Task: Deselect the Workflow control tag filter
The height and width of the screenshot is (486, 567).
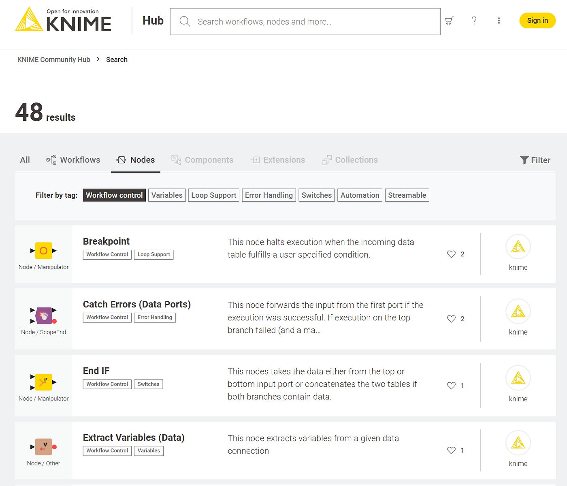Action: point(114,195)
